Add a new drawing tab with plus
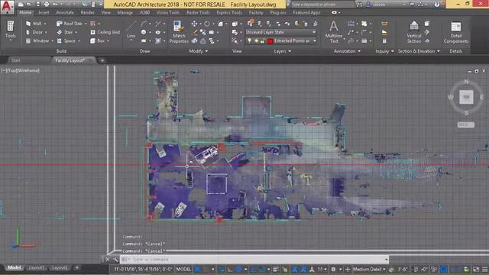The image size is (489, 275). (102, 60)
